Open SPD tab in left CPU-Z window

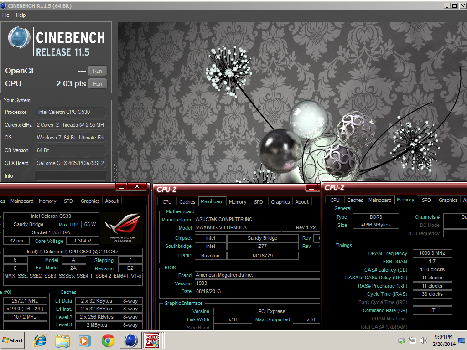[x=68, y=201]
